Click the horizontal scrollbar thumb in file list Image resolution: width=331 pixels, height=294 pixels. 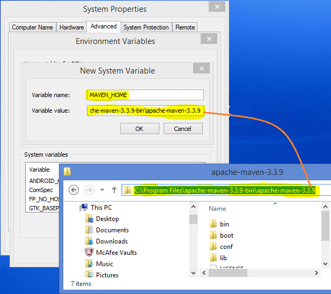pos(228,273)
